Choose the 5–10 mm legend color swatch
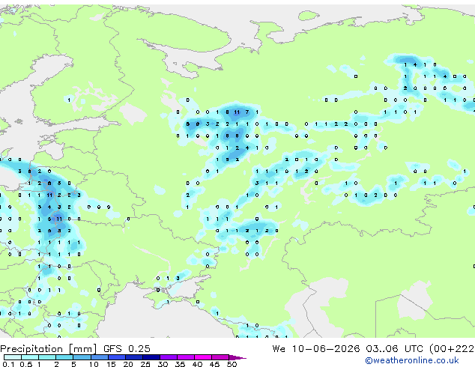 (x=82, y=357)
